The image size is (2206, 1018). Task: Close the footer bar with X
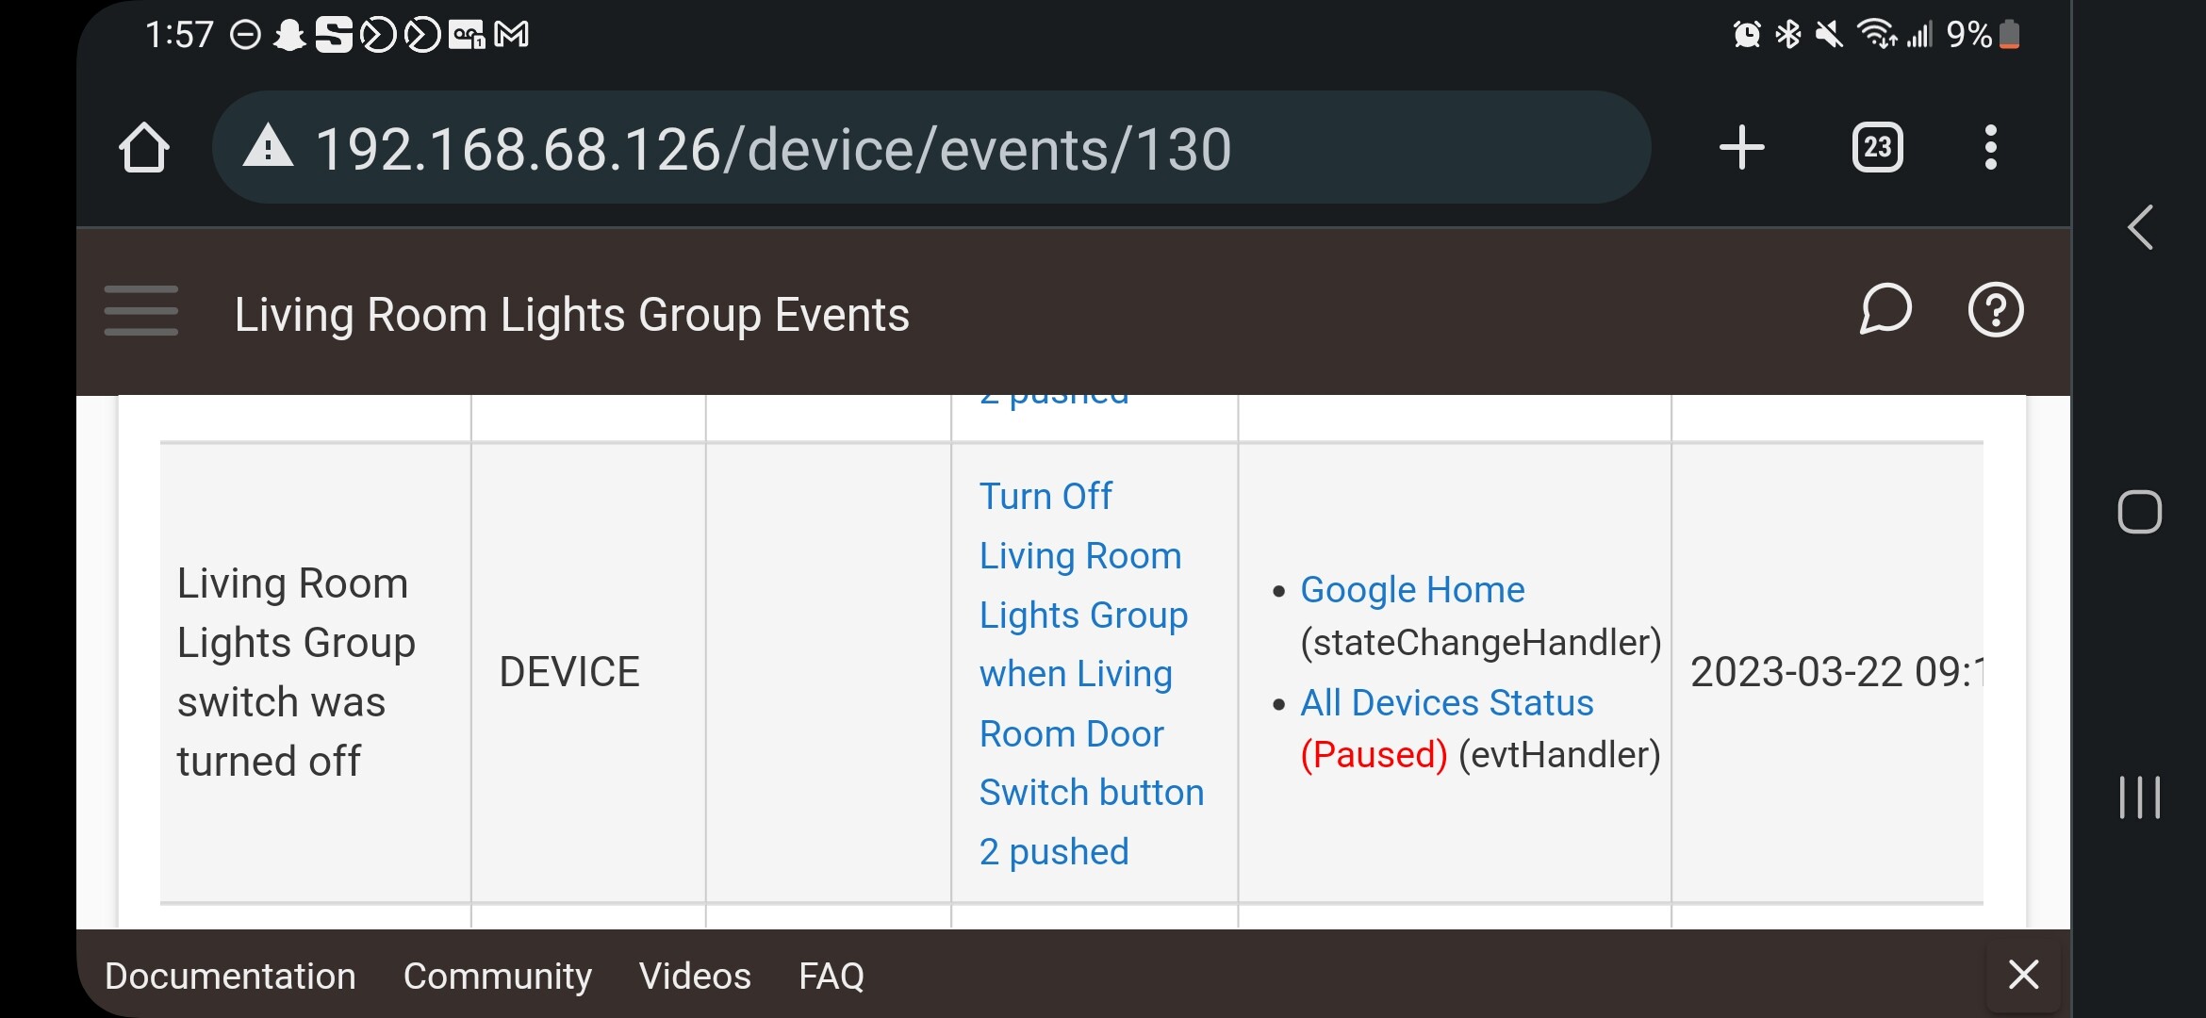pyautogui.click(x=2023, y=975)
